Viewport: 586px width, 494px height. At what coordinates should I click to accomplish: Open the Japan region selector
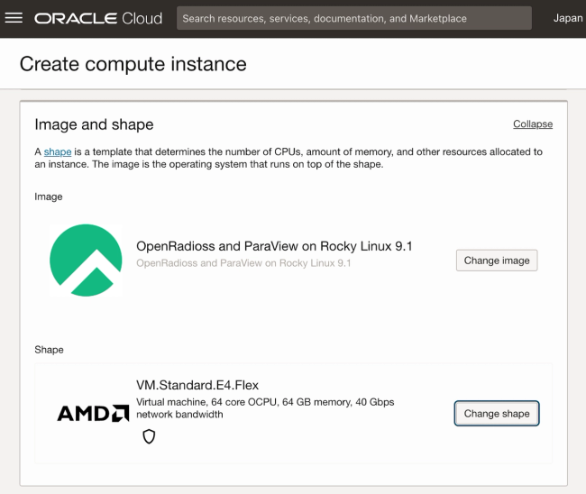(x=568, y=18)
